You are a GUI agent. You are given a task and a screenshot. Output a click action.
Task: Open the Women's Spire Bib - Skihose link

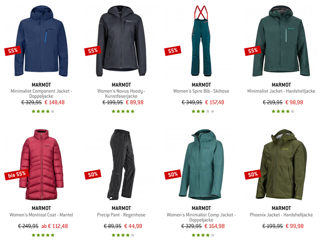point(201,91)
